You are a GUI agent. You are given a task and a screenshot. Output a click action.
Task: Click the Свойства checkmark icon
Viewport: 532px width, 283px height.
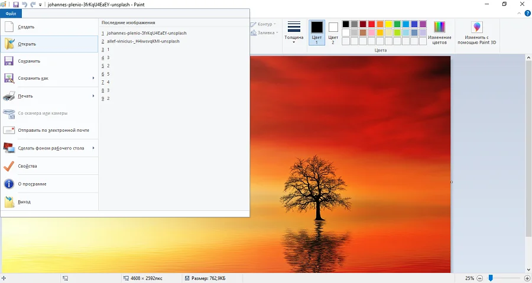pyautogui.click(x=9, y=166)
